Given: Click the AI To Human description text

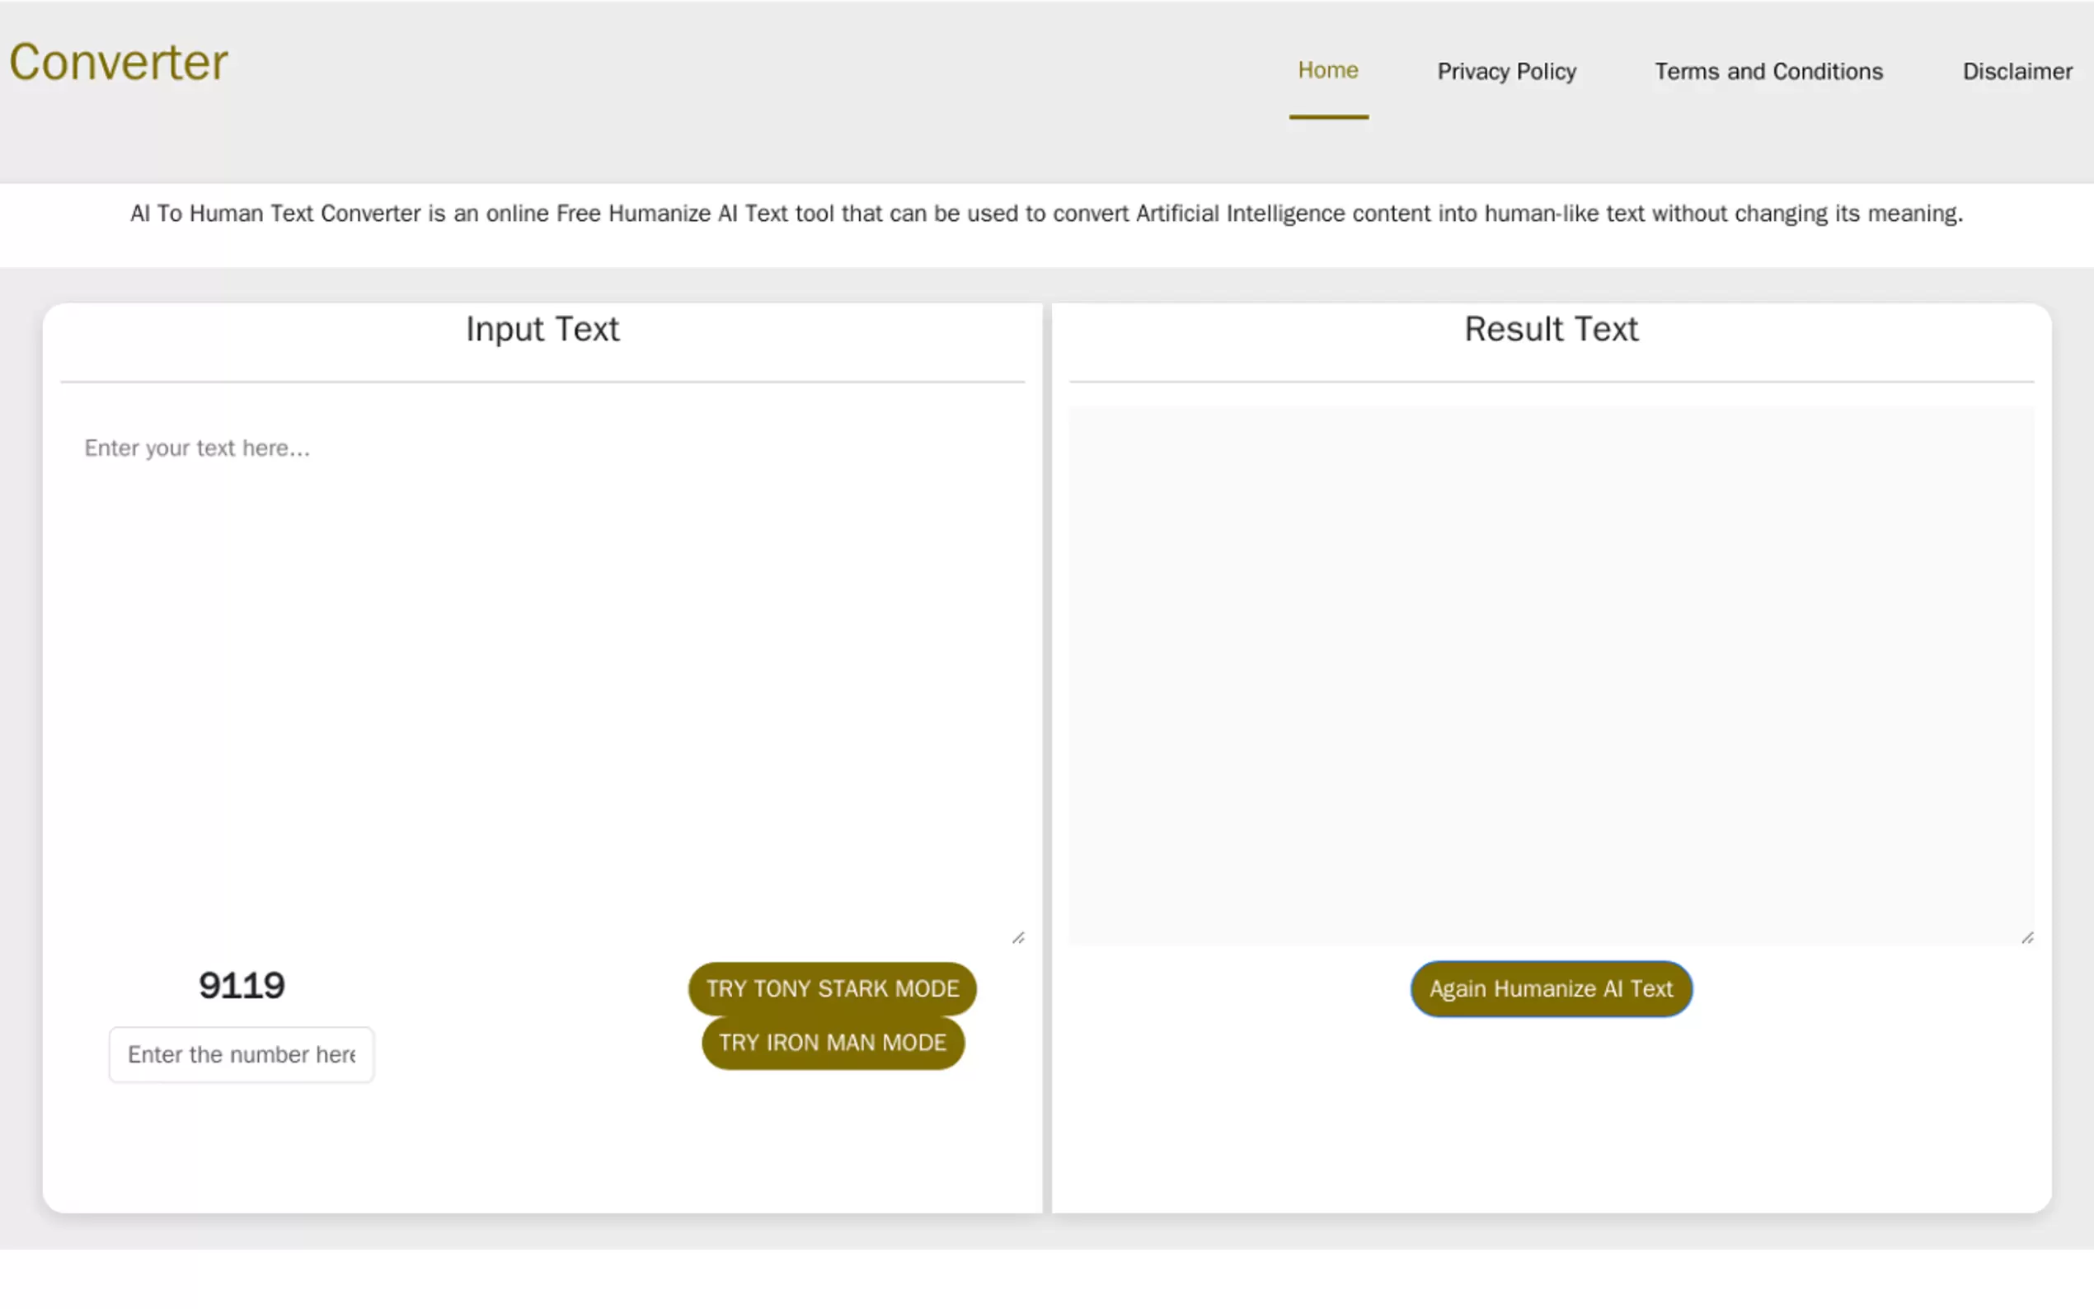Looking at the screenshot, I should point(1045,213).
